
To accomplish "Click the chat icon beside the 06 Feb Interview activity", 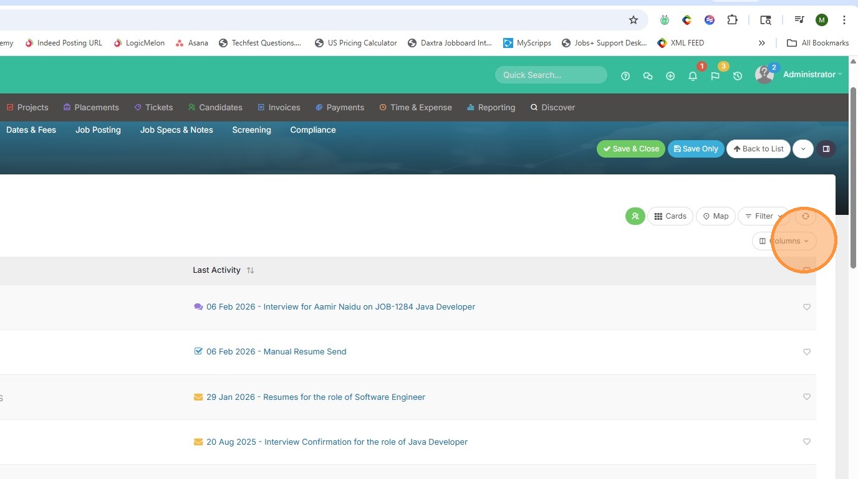I will coord(198,306).
